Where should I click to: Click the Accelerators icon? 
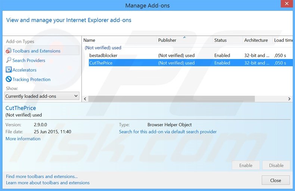pyautogui.click(x=9, y=70)
